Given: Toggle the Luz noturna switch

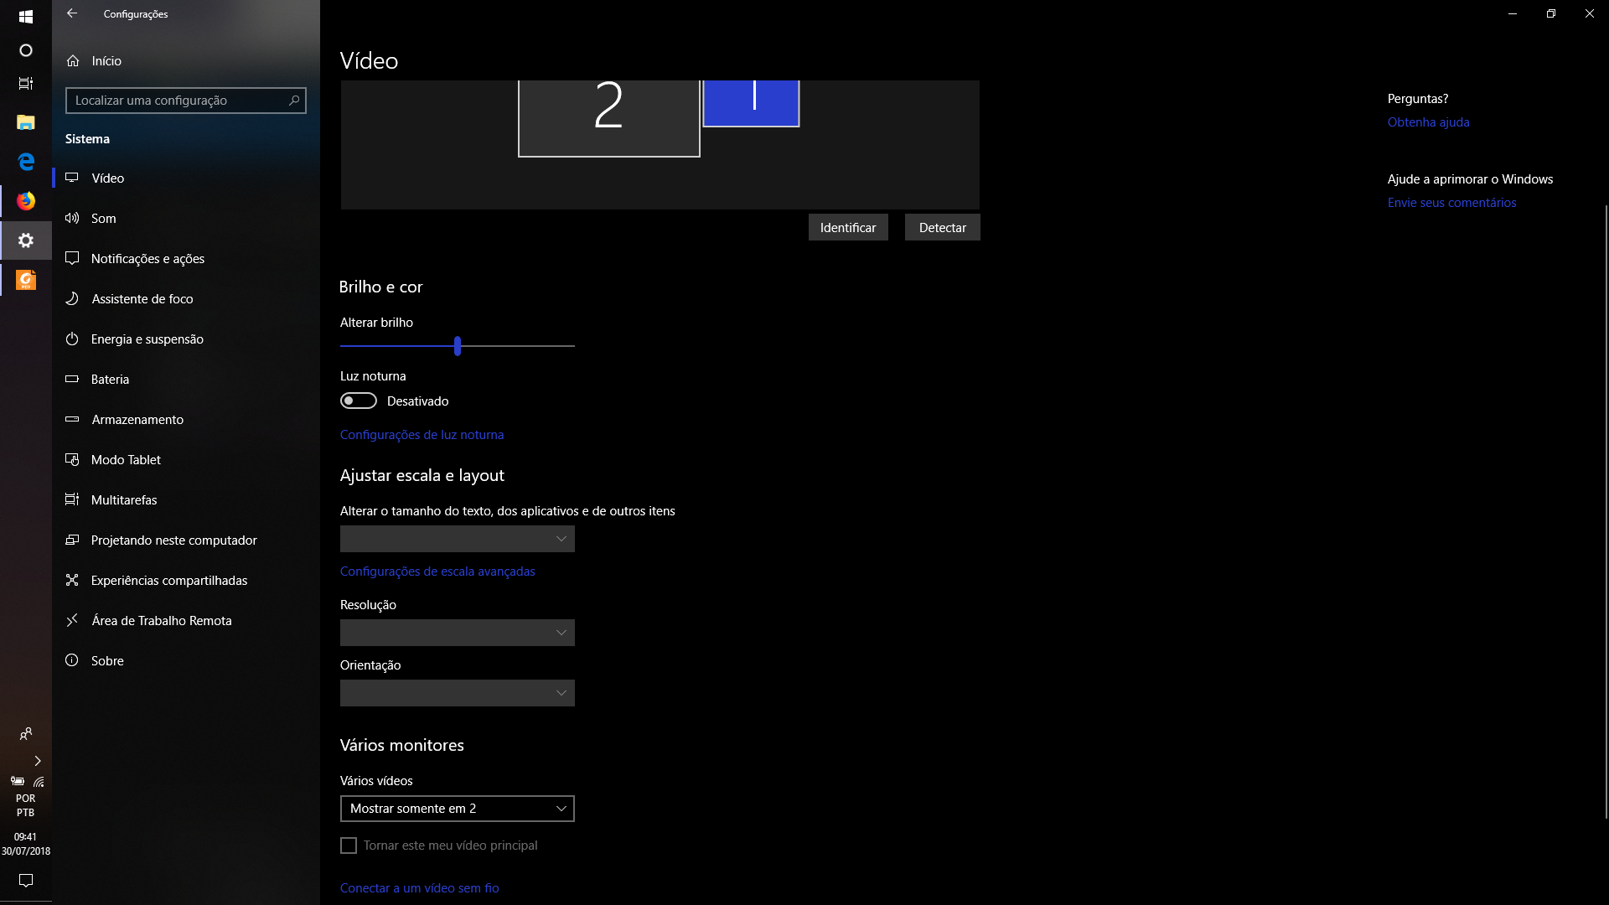Looking at the screenshot, I should pyautogui.click(x=359, y=401).
